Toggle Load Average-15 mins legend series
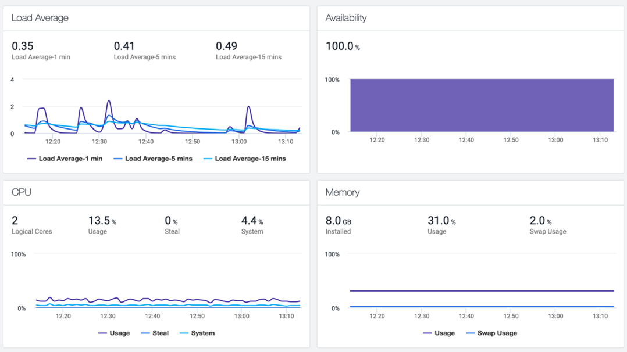The width and height of the screenshot is (627, 352). [x=245, y=159]
